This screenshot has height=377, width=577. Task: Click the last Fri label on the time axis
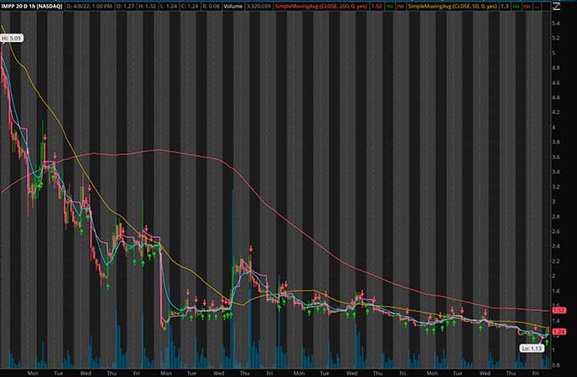click(536, 373)
